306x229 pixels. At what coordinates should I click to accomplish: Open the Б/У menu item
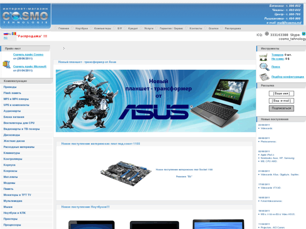coord(120,29)
